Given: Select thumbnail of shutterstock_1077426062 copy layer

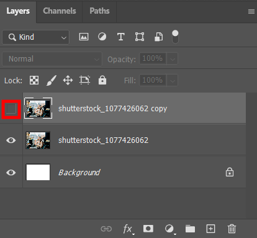Looking at the screenshot, I should 38,108.
